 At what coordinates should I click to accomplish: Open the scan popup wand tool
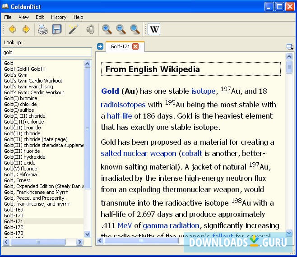(73, 29)
